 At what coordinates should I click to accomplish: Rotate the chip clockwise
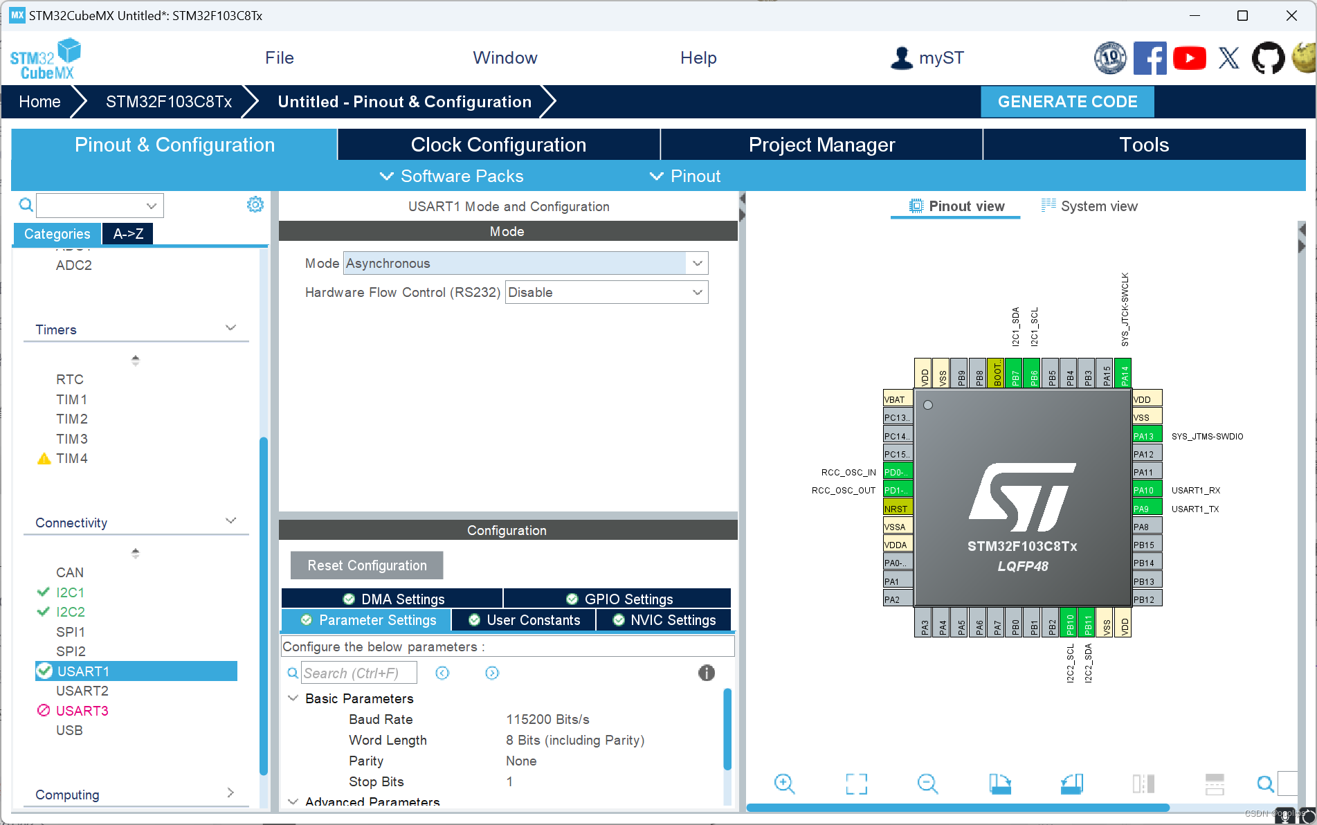pos(999,783)
